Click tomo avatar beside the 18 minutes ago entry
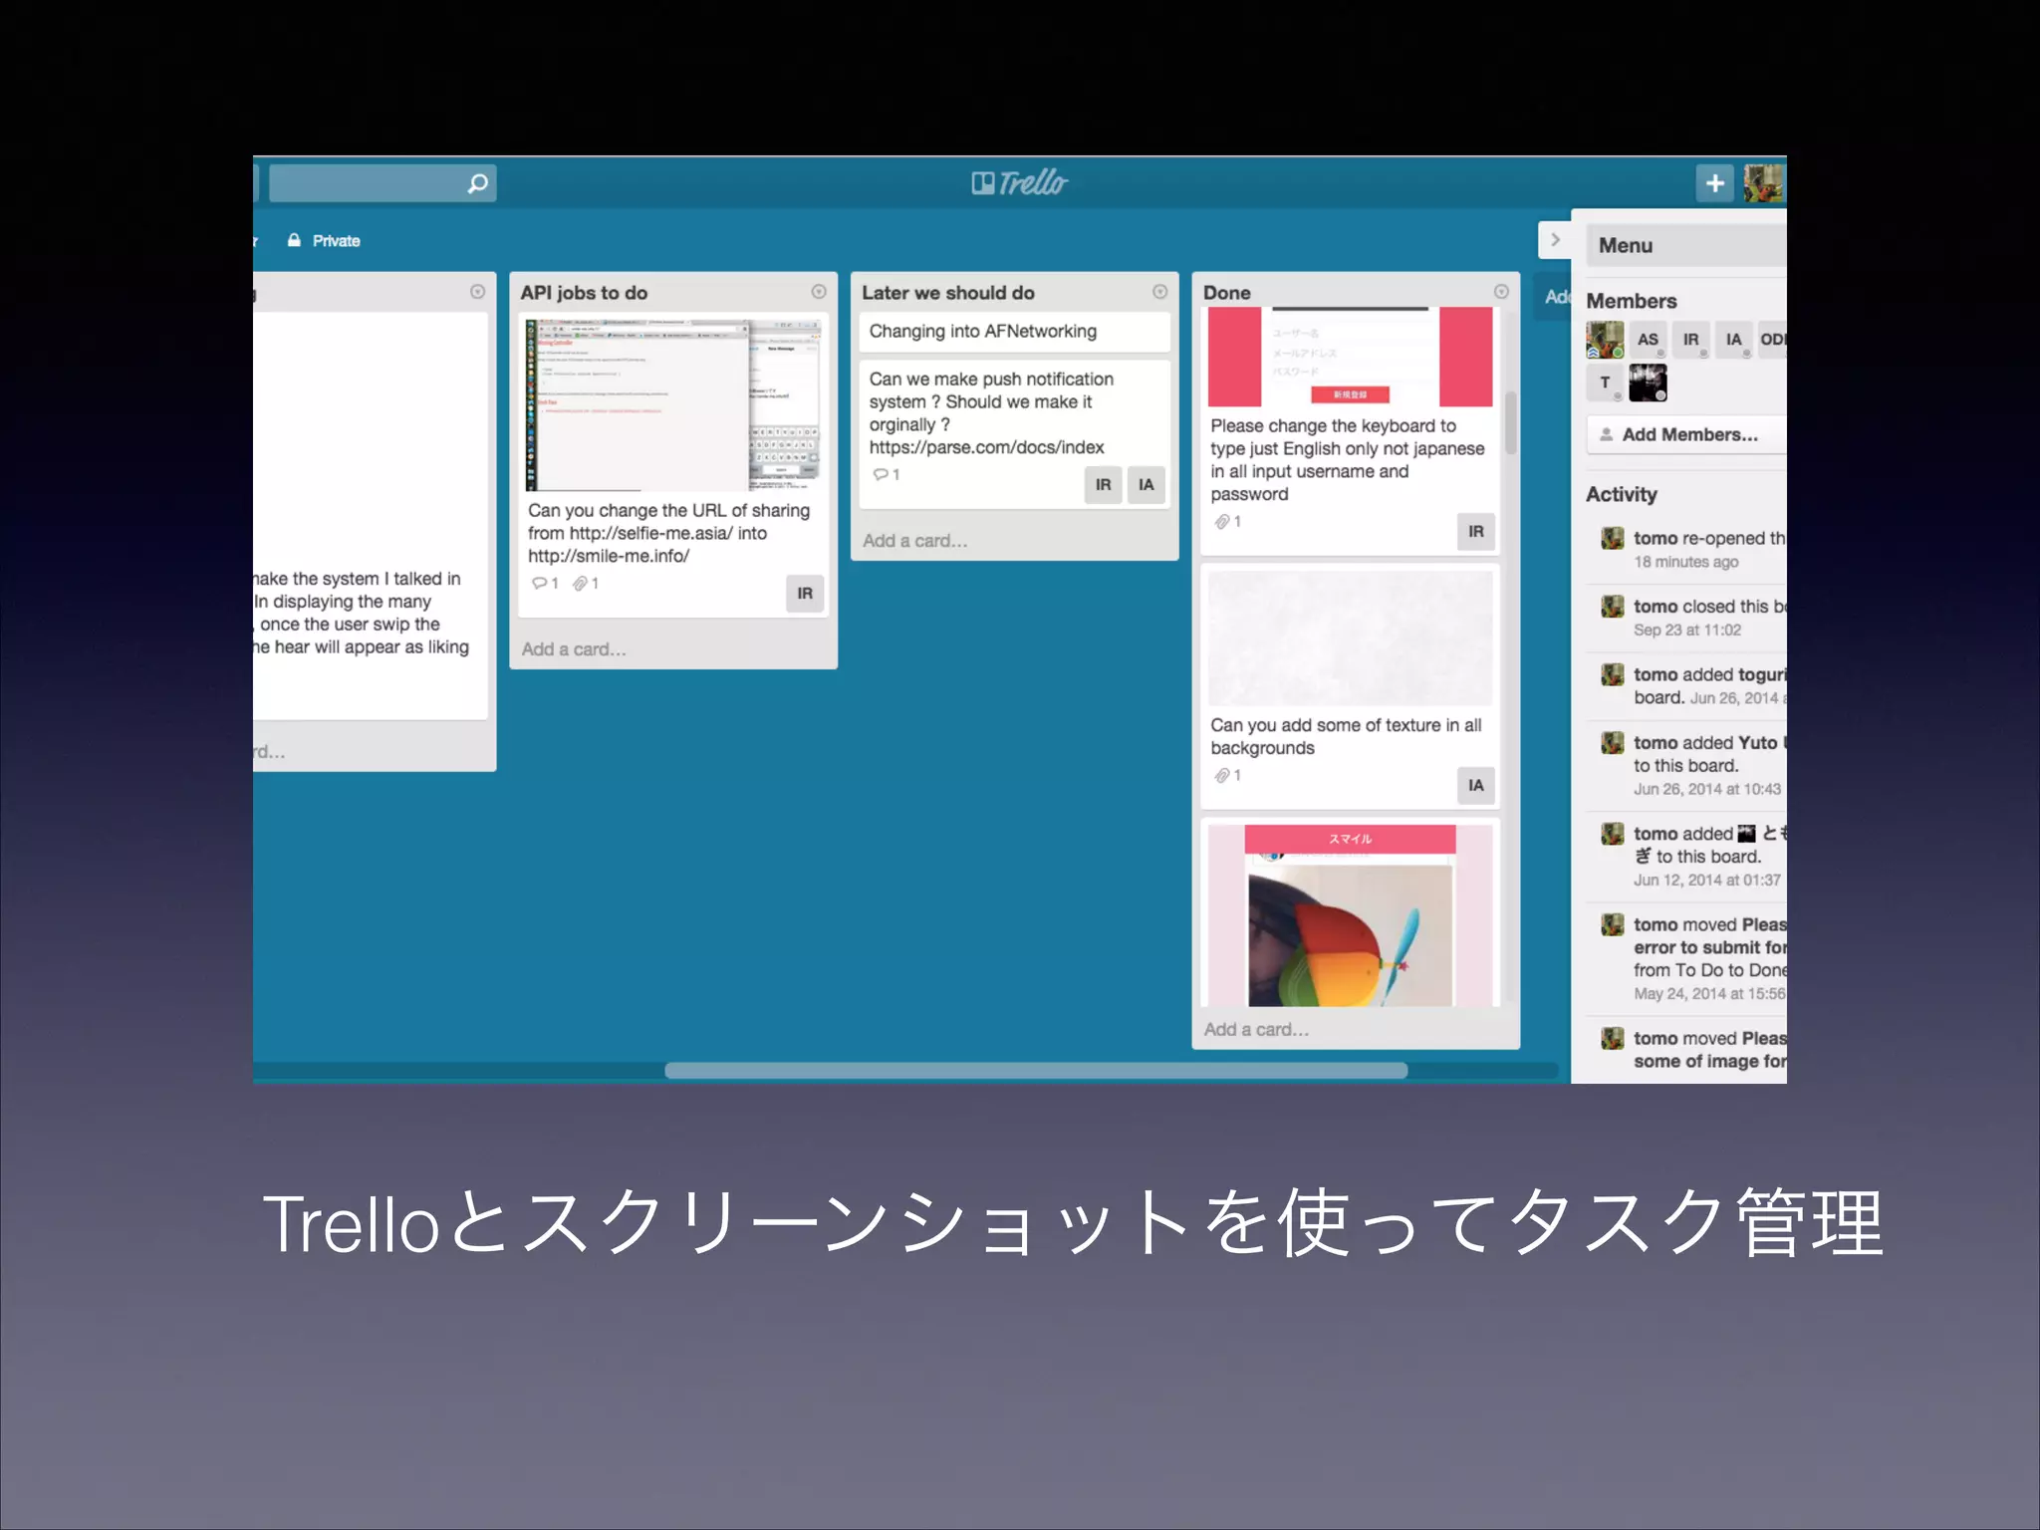The height and width of the screenshot is (1530, 2040). click(1612, 539)
